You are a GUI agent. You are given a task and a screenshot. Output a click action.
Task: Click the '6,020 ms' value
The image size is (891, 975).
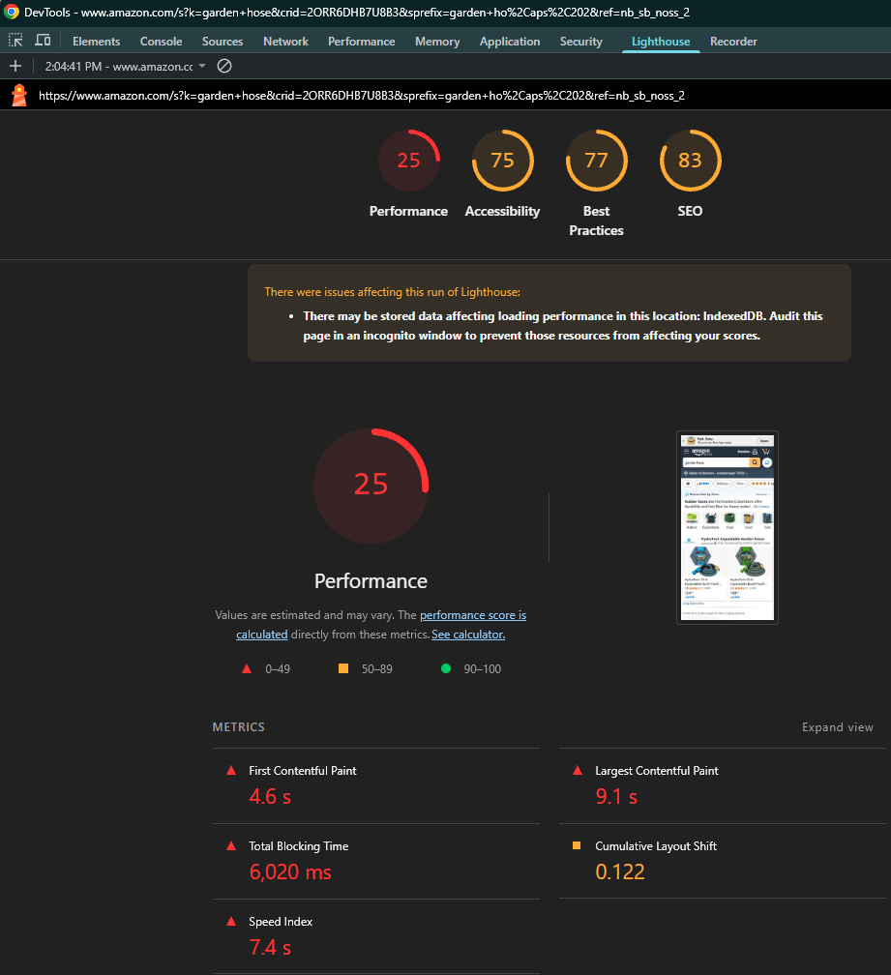290,872
